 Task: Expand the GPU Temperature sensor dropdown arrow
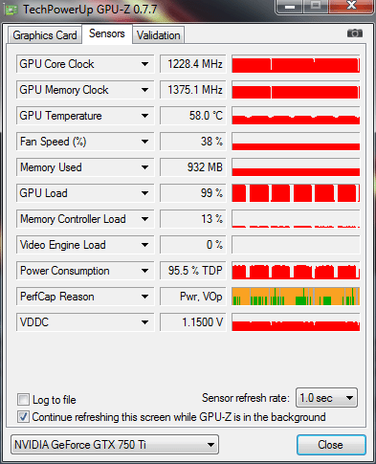[144, 116]
